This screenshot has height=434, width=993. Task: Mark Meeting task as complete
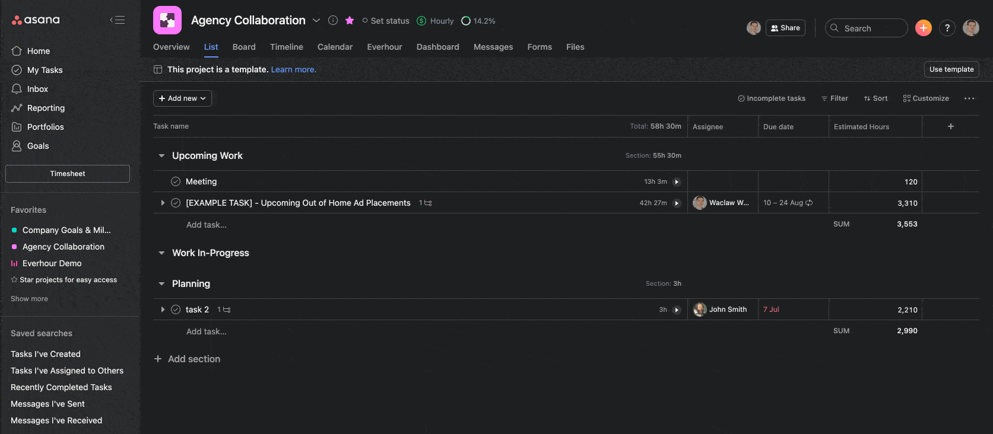tap(176, 181)
